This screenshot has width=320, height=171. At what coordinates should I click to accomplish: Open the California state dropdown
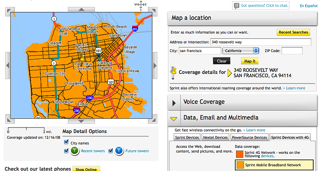(x=241, y=51)
